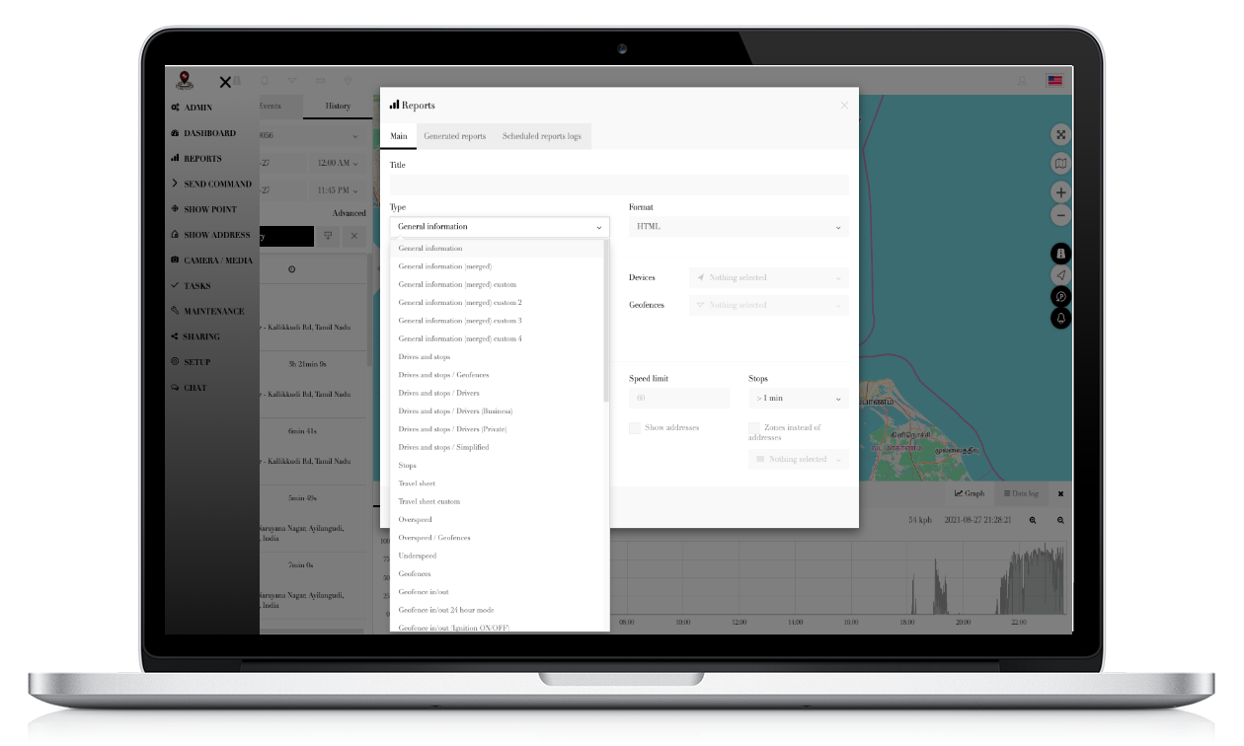Screen dimensions: 1244x746
Task: Open the Devices selection dropdown
Action: (768, 278)
